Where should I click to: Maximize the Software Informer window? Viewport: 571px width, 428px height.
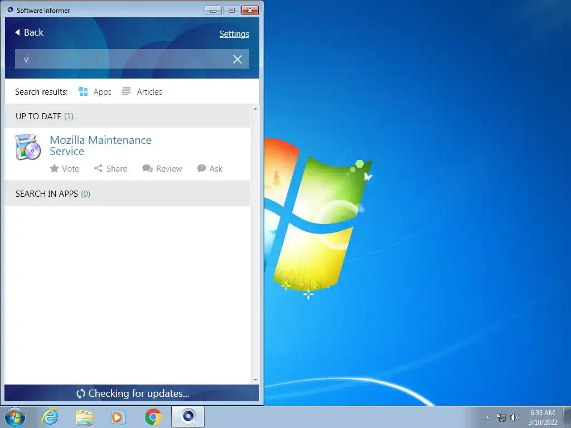click(231, 11)
